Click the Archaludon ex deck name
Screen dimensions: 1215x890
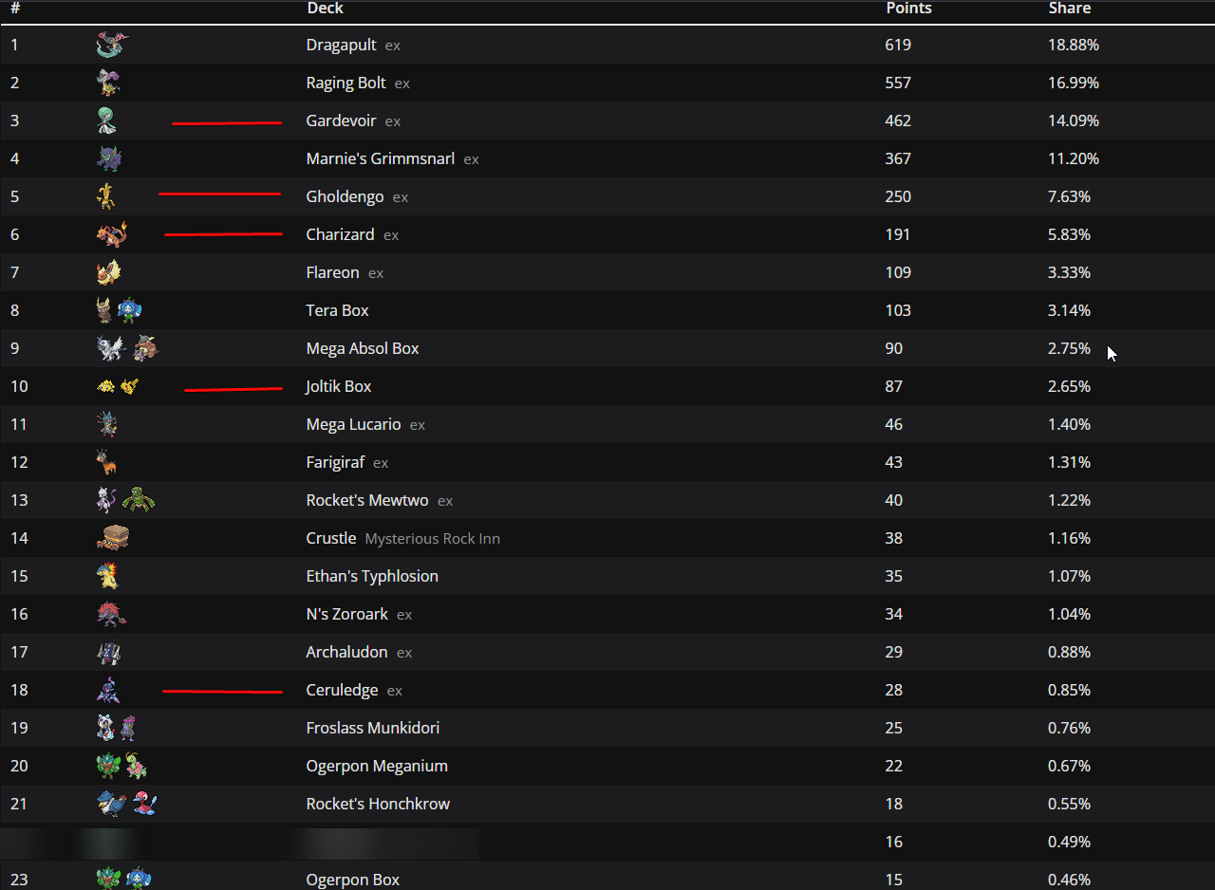359,652
